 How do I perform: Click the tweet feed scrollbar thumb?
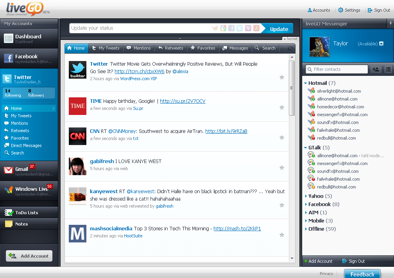coord(292,88)
